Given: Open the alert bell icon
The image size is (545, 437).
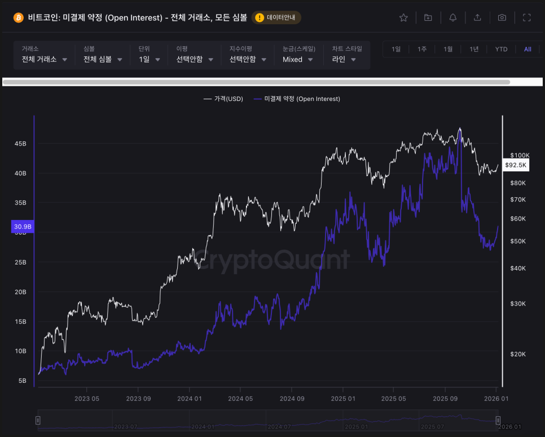Looking at the screenshot, I should pyautogui.click(x=453, y=17).
